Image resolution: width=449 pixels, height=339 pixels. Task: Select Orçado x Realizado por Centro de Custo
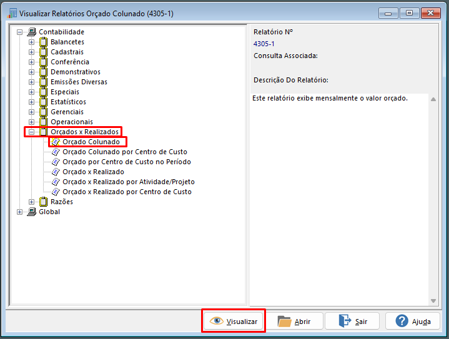click(x=127, y=192)
